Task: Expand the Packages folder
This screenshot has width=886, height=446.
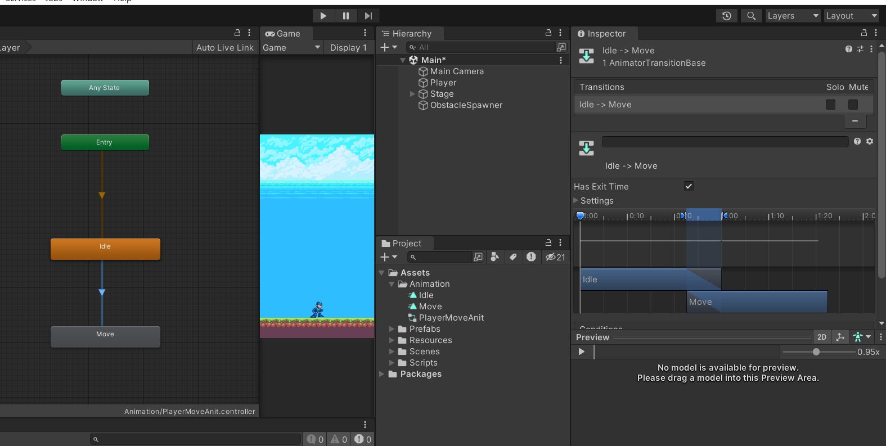Action: click(382, 374)
